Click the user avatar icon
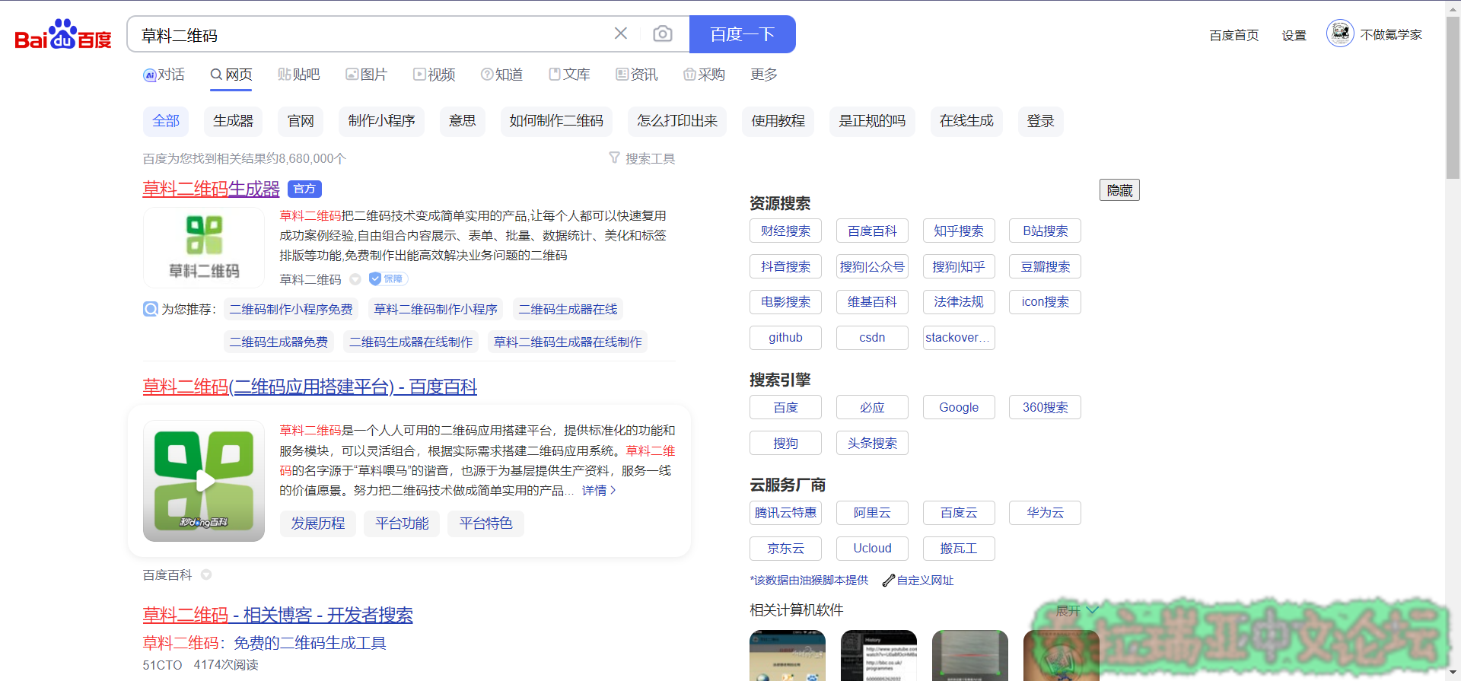The height and width of the screenshot is (681, 1461). 1340,33
